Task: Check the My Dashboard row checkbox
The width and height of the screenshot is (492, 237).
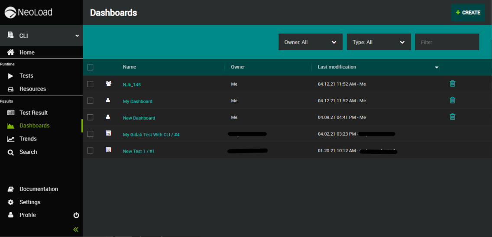Action: click(x=91, y=101)
